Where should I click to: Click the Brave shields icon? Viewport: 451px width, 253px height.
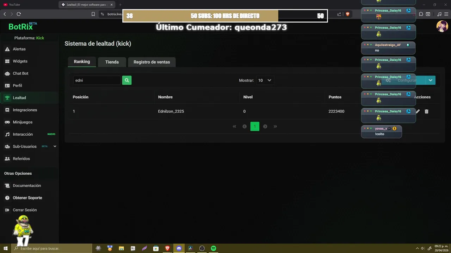coord(347,14)
